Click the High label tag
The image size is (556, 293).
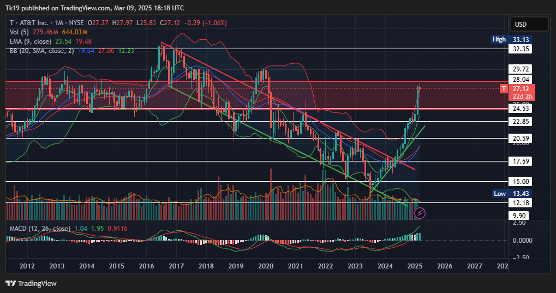pyautogui.click(x=499, y=39)
